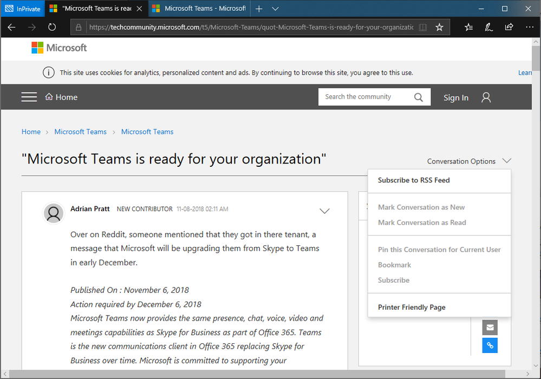Image resolution: width=541 pixels, height=379 pixels.
Task: Click the user profile icon
Action: pos(486,97)
